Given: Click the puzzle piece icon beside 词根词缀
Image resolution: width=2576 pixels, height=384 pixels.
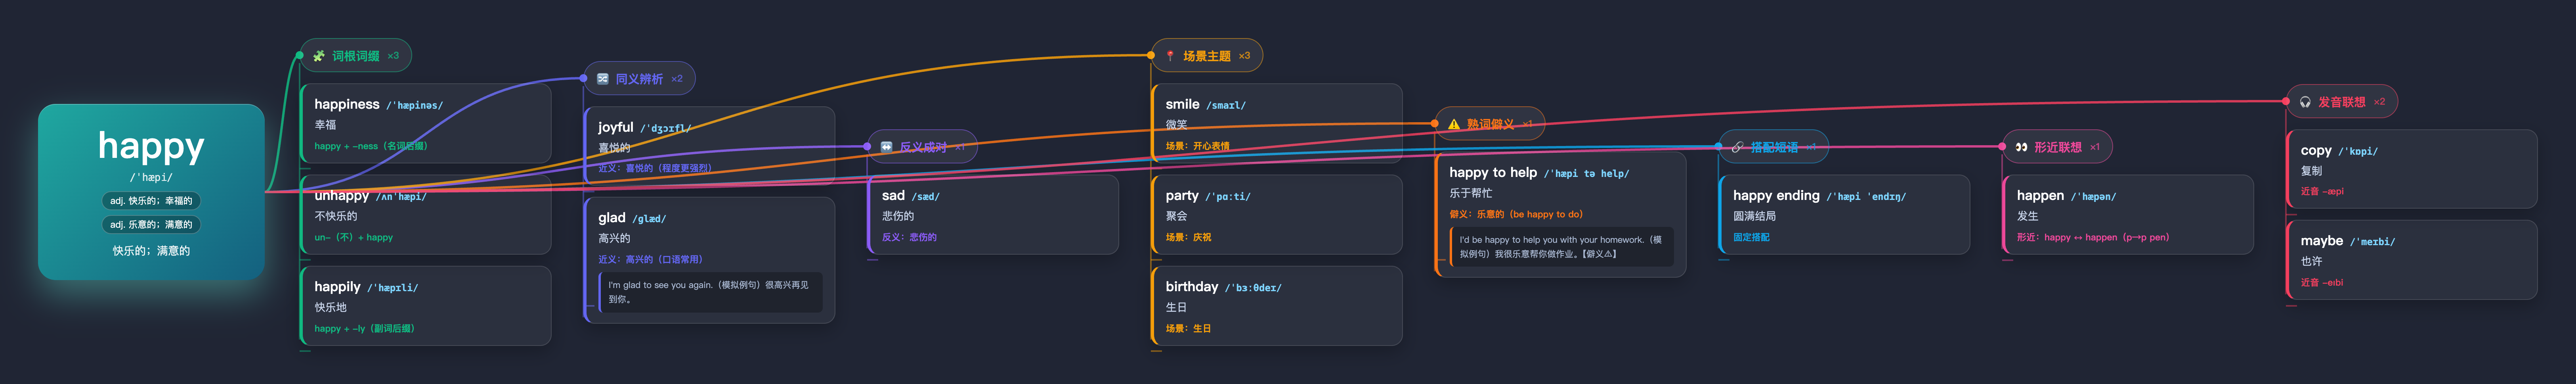Looking at the screenshot, I should (319, 56).
